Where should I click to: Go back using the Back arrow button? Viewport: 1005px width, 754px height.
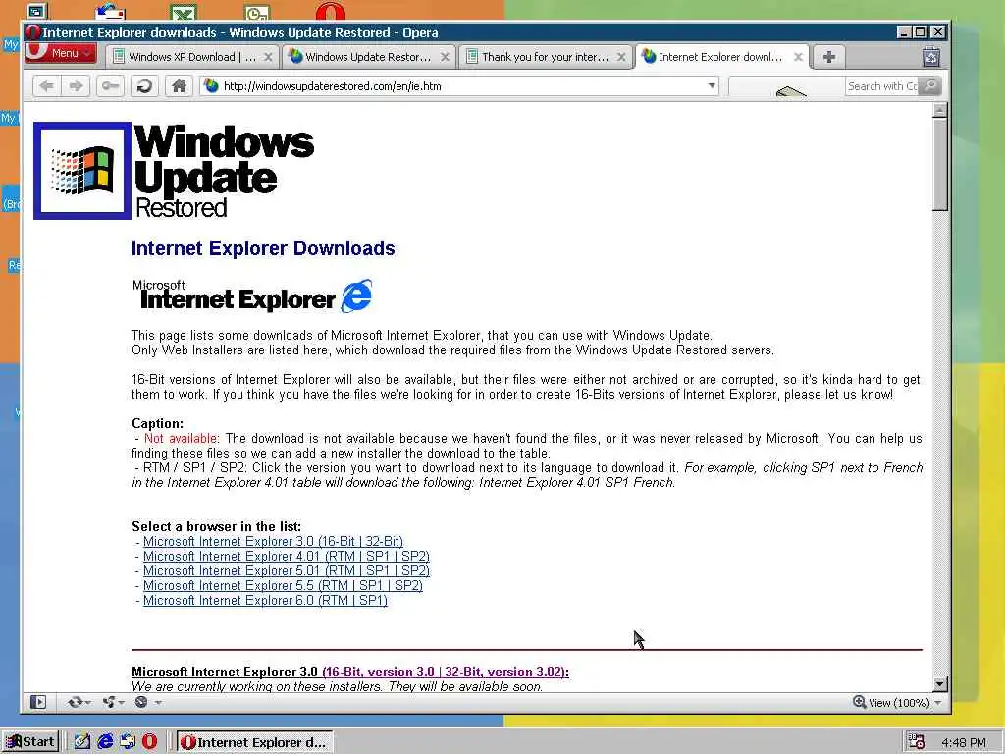(46, 86)
